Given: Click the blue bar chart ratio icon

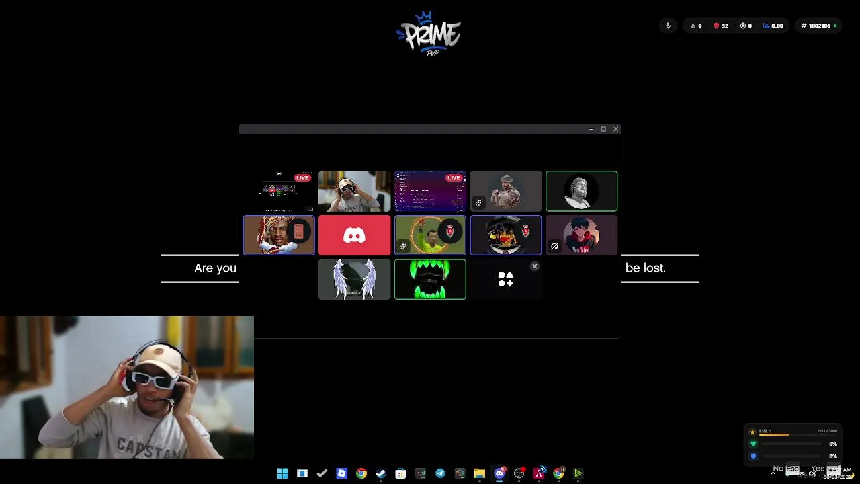Looking at the screenshot, I should (767, 26).
